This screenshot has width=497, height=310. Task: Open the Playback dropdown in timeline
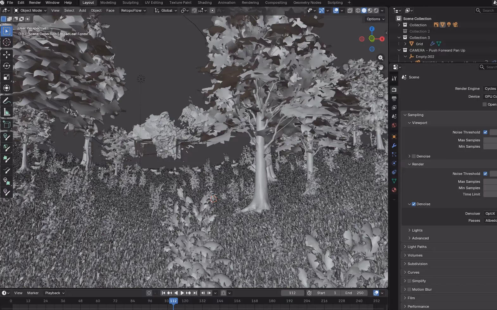point(54,293)
